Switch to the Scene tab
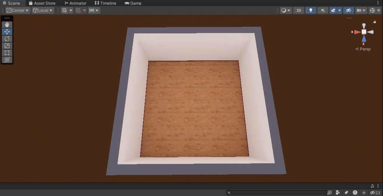Viewport: 383px width, 196px height. click(x=11, y=3)
